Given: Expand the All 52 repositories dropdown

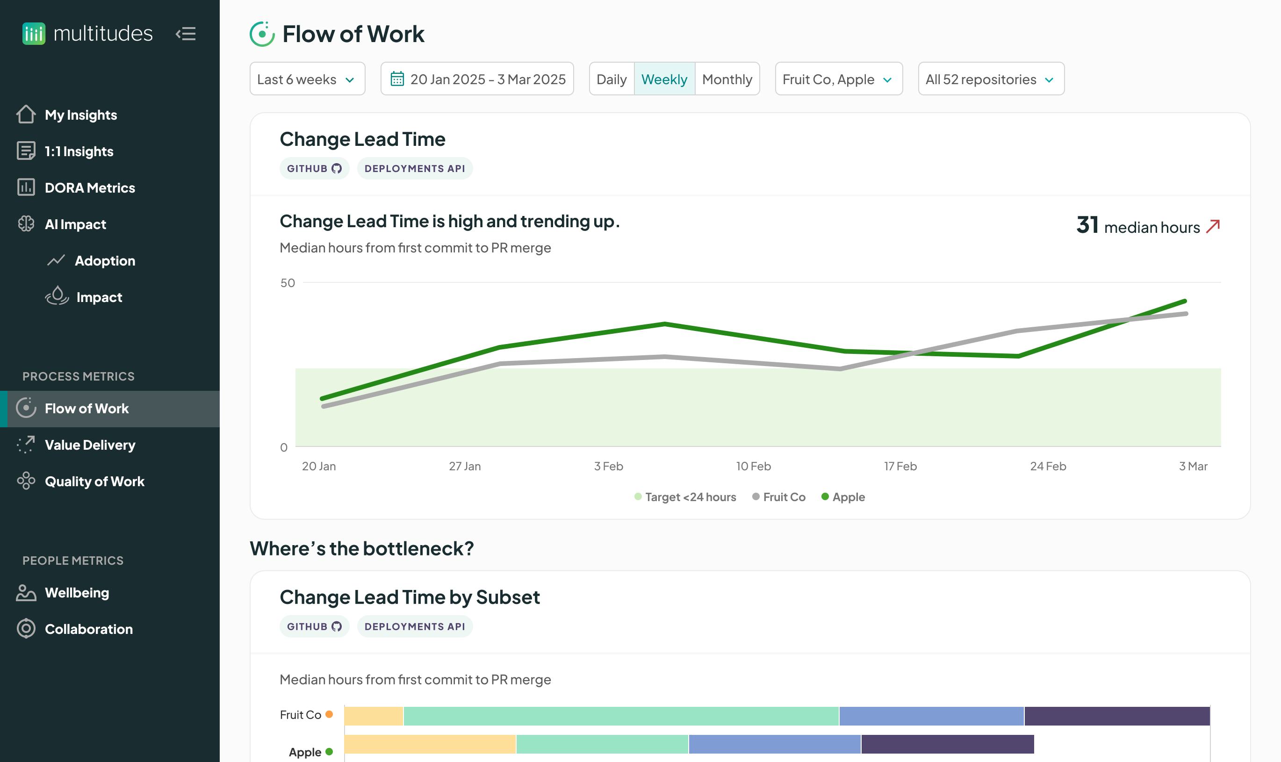Looking at the screenshot, I should click(x=990, y=79).
